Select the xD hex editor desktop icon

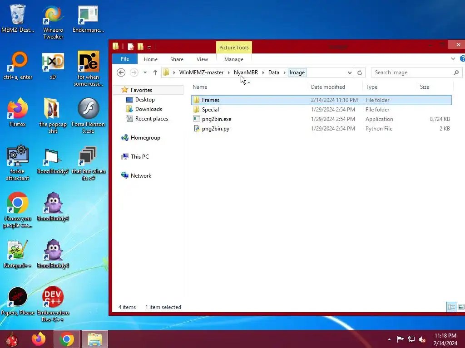tap(53, 66)
